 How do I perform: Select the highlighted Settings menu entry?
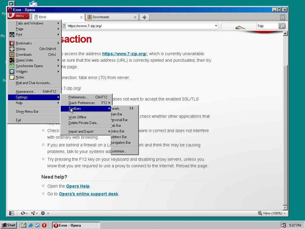click(35, 97)
